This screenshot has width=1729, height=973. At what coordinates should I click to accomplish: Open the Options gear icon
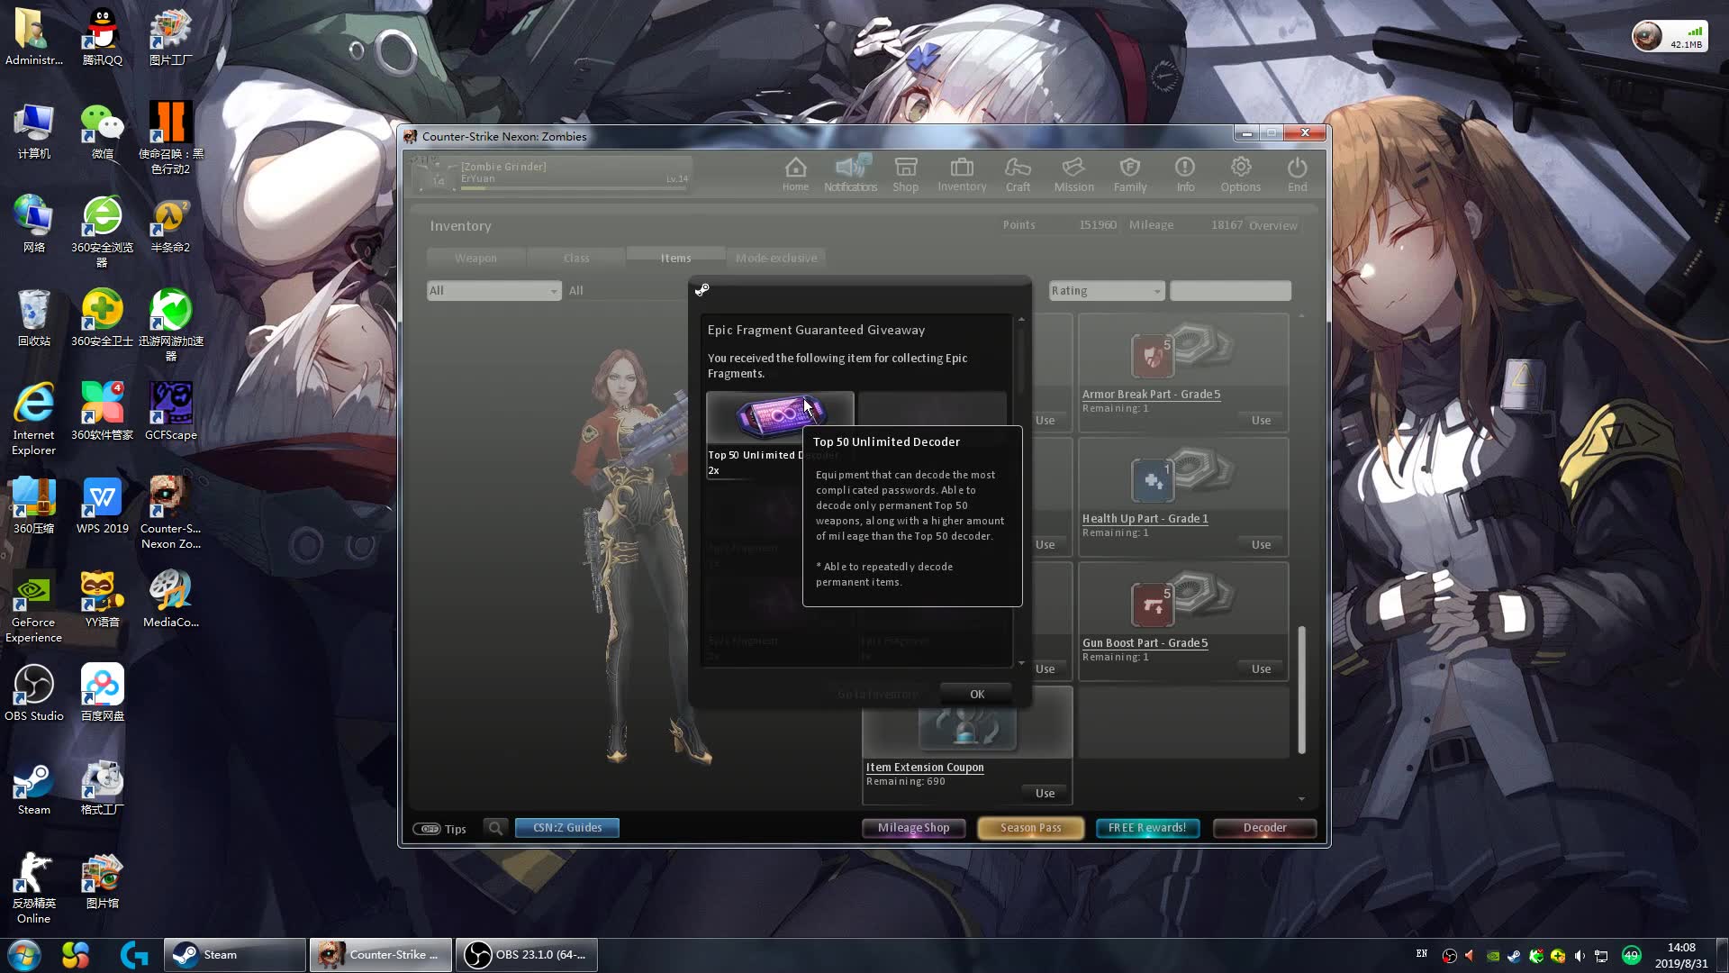[x=1240, y=174]
